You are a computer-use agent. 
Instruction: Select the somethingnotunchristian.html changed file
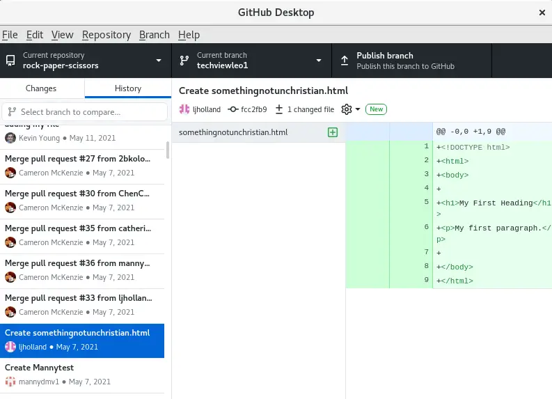258,132
